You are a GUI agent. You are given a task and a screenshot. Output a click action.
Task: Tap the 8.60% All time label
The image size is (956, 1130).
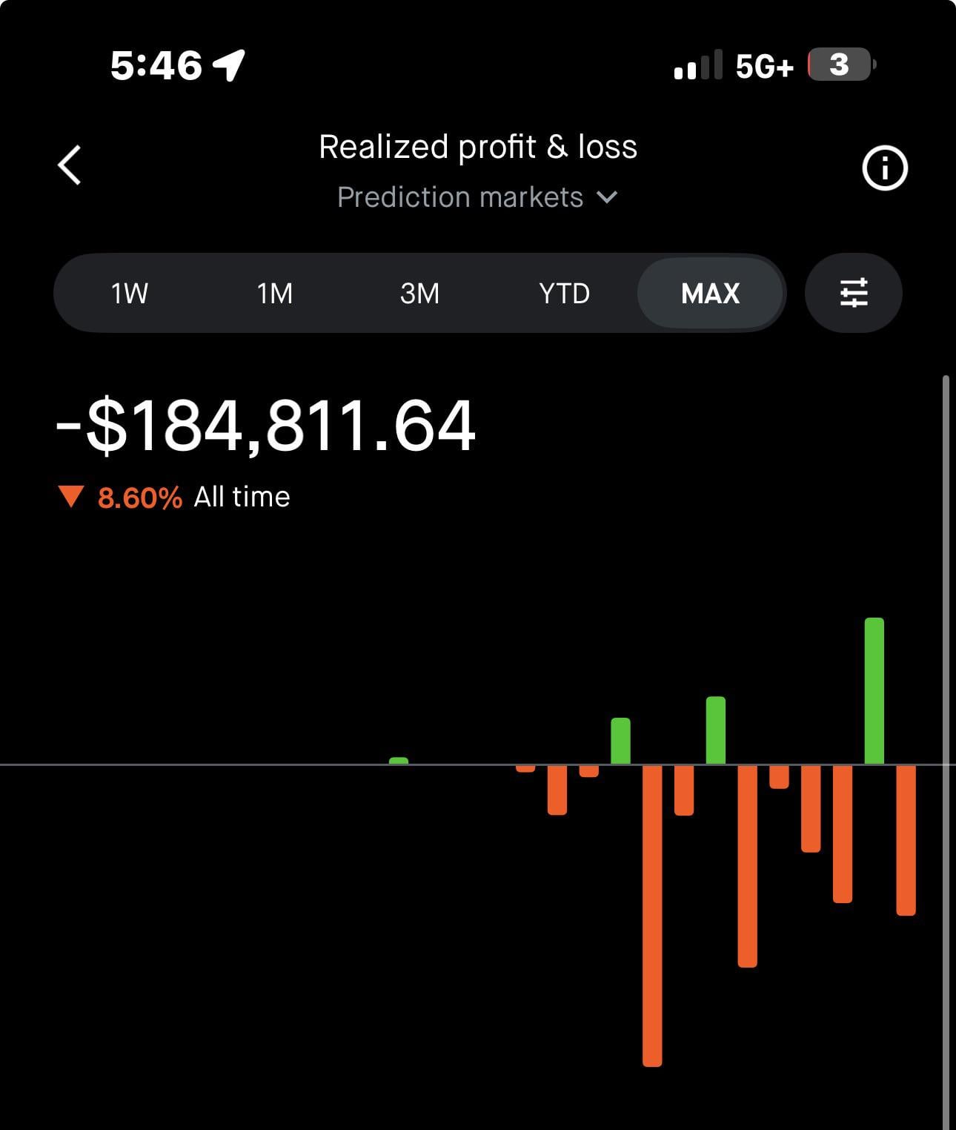pyautogui.click(x=193, y=497)
